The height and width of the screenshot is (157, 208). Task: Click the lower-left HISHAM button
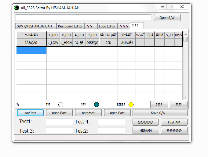click(x=146, y=130)
